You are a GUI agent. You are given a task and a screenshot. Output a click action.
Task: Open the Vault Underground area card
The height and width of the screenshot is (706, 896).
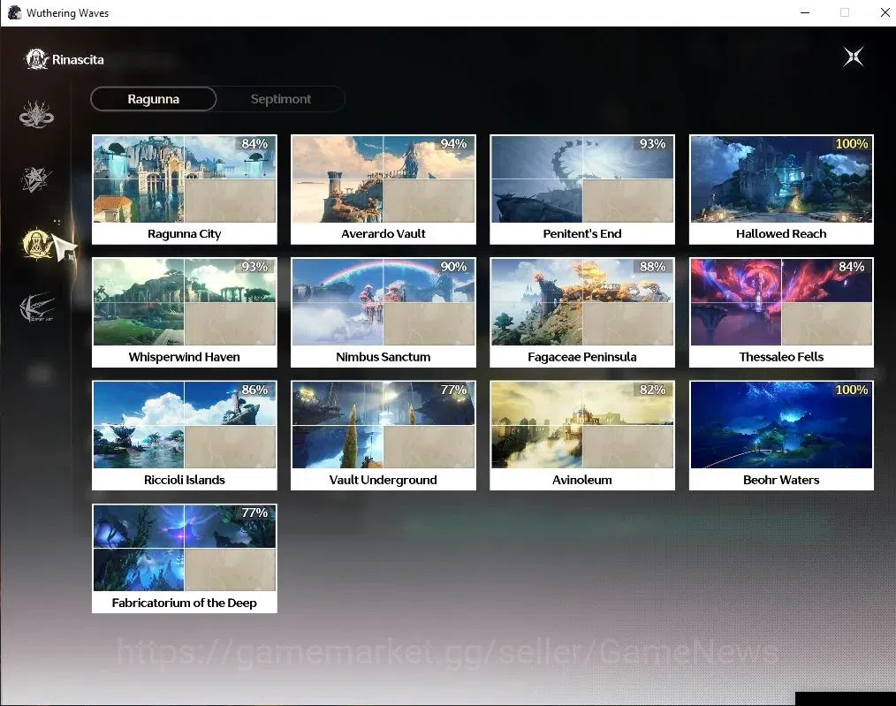383,436
